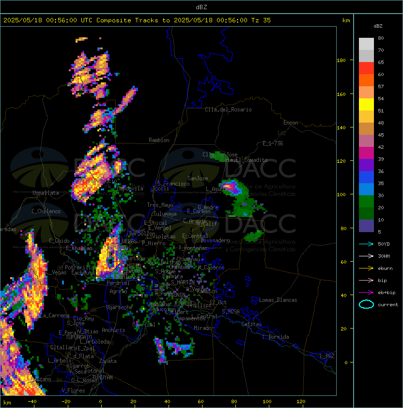Click the white 30HM arrow in legend
Screen dimensions: 403x408
(366, 256)
